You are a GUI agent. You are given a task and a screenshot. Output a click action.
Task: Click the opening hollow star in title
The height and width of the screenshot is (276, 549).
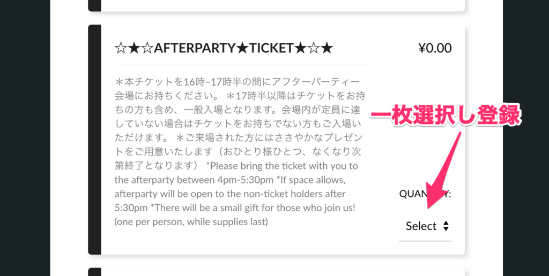click(x=121, y=49)
